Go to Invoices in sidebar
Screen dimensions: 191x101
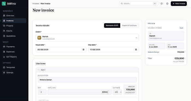click(x=14, y=21)
